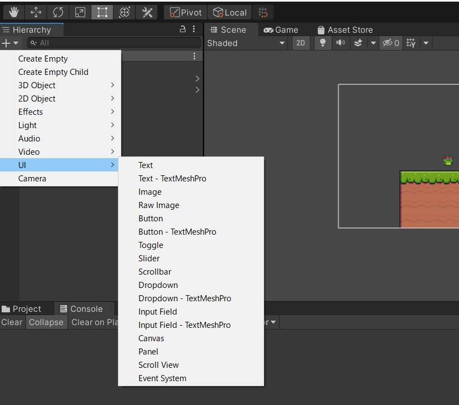This screenshot has height=405, width=459.
Task: Open the Hierarchy plus create dropdown
Action: tap(10, 43)
